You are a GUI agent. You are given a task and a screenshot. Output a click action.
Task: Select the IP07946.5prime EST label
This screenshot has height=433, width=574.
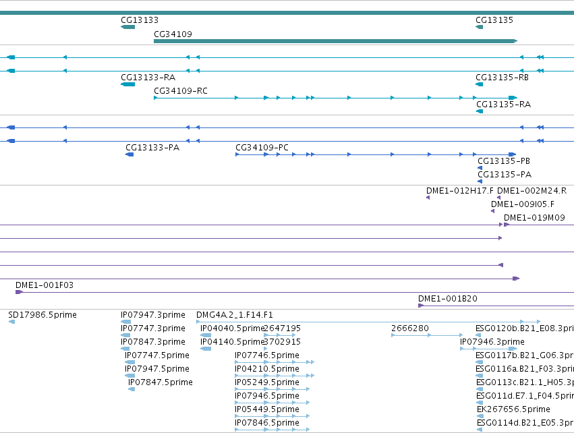click(267, 396)
